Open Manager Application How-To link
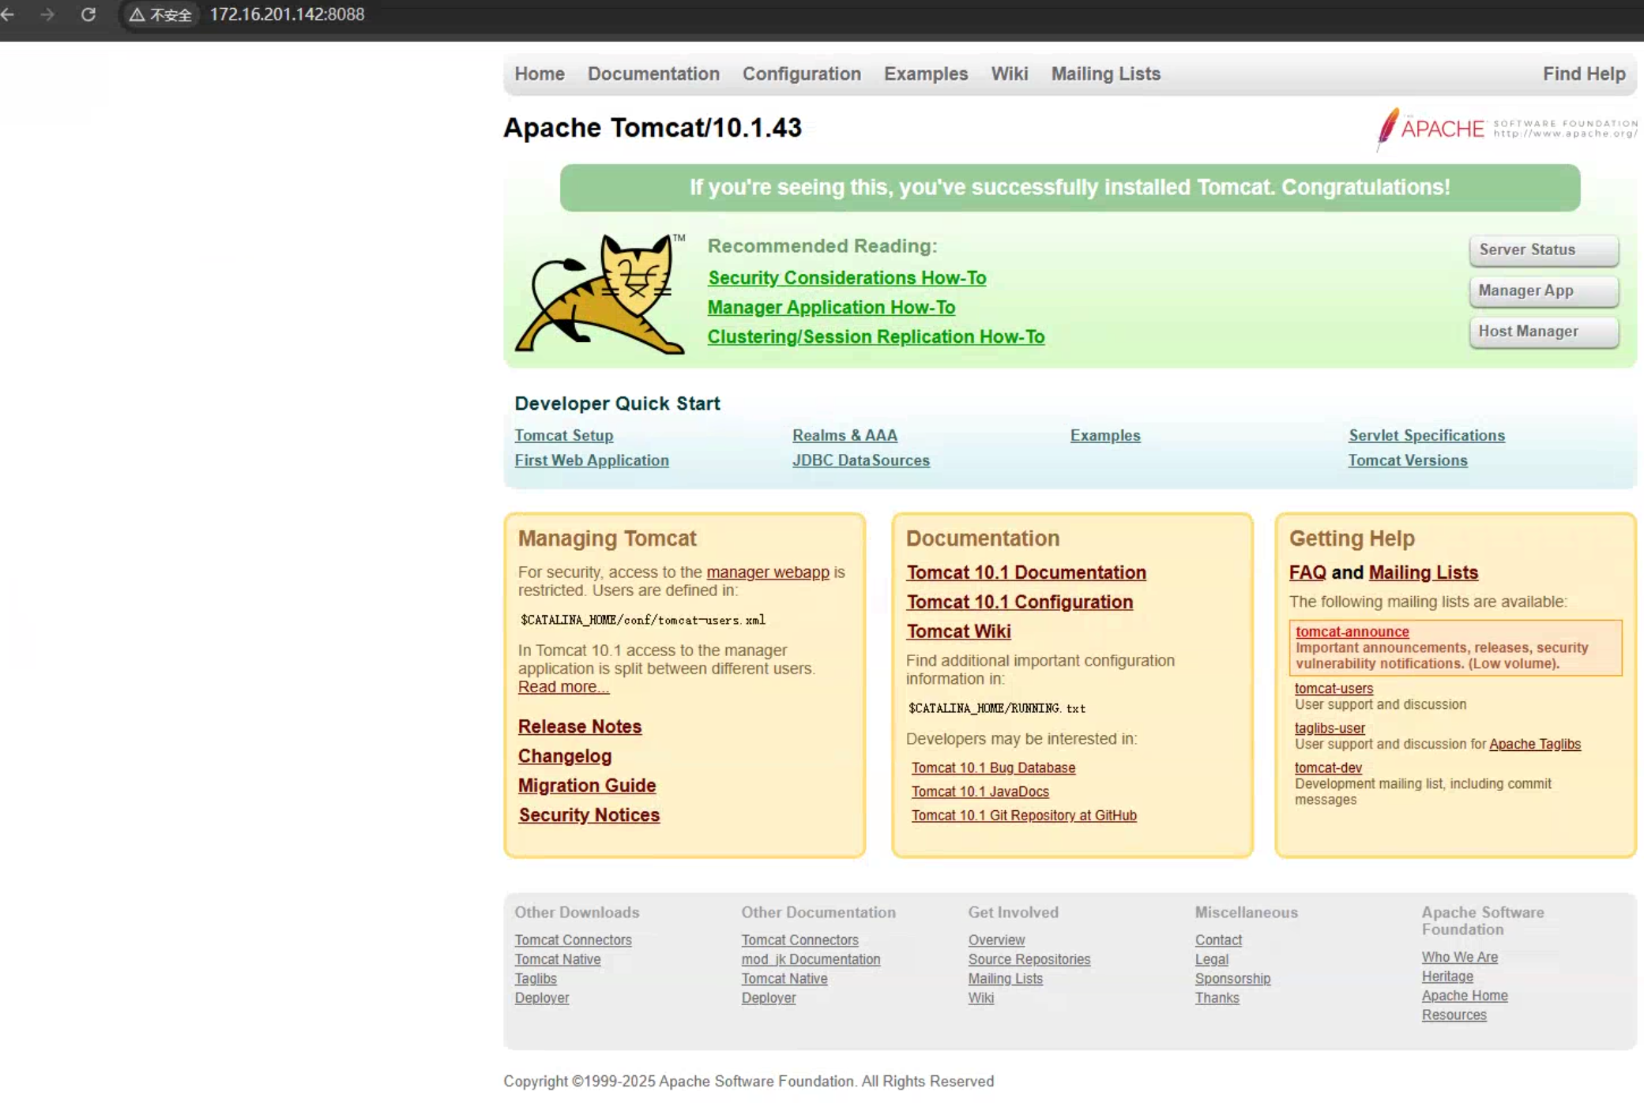 tap(831, 307)
